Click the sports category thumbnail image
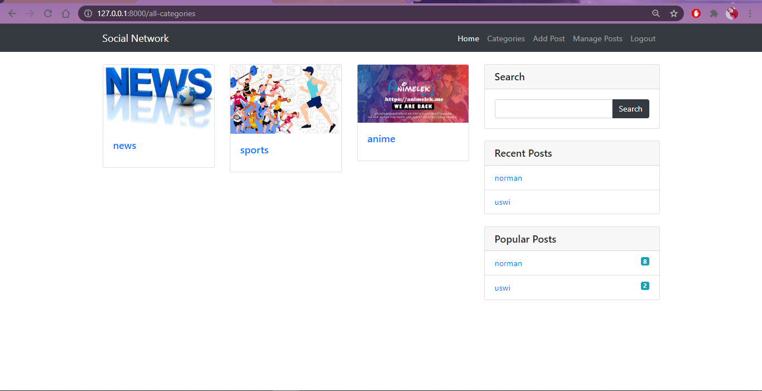762x391 pixels. pyautogui.click(x=286, y=99)
